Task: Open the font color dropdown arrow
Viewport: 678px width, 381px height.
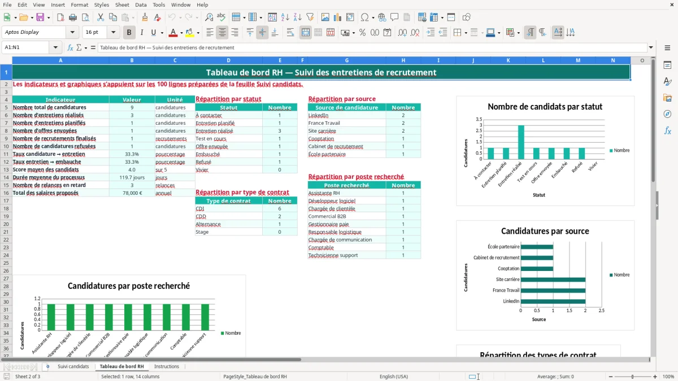Action: tap(181, 33)
